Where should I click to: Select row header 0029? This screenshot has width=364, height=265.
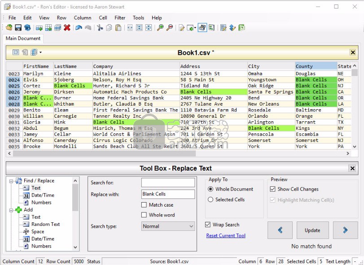14,110
